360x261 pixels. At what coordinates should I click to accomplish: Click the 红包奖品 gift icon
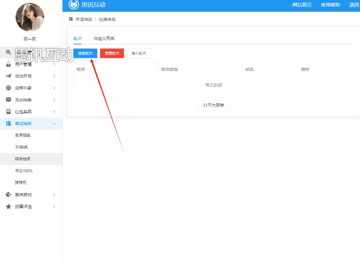pyautogui.click(x=8, y=111)
